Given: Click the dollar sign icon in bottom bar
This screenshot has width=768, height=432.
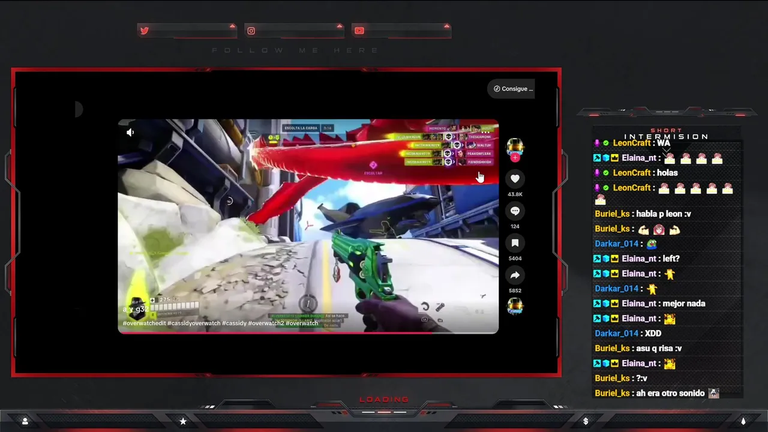Looking at the screenshot, I should [586, 421].
